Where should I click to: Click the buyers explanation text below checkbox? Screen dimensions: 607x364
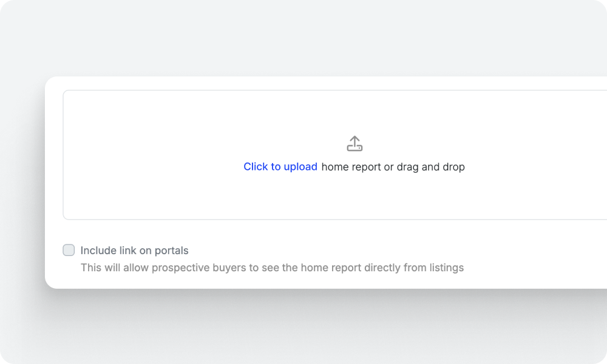point(273,268)
